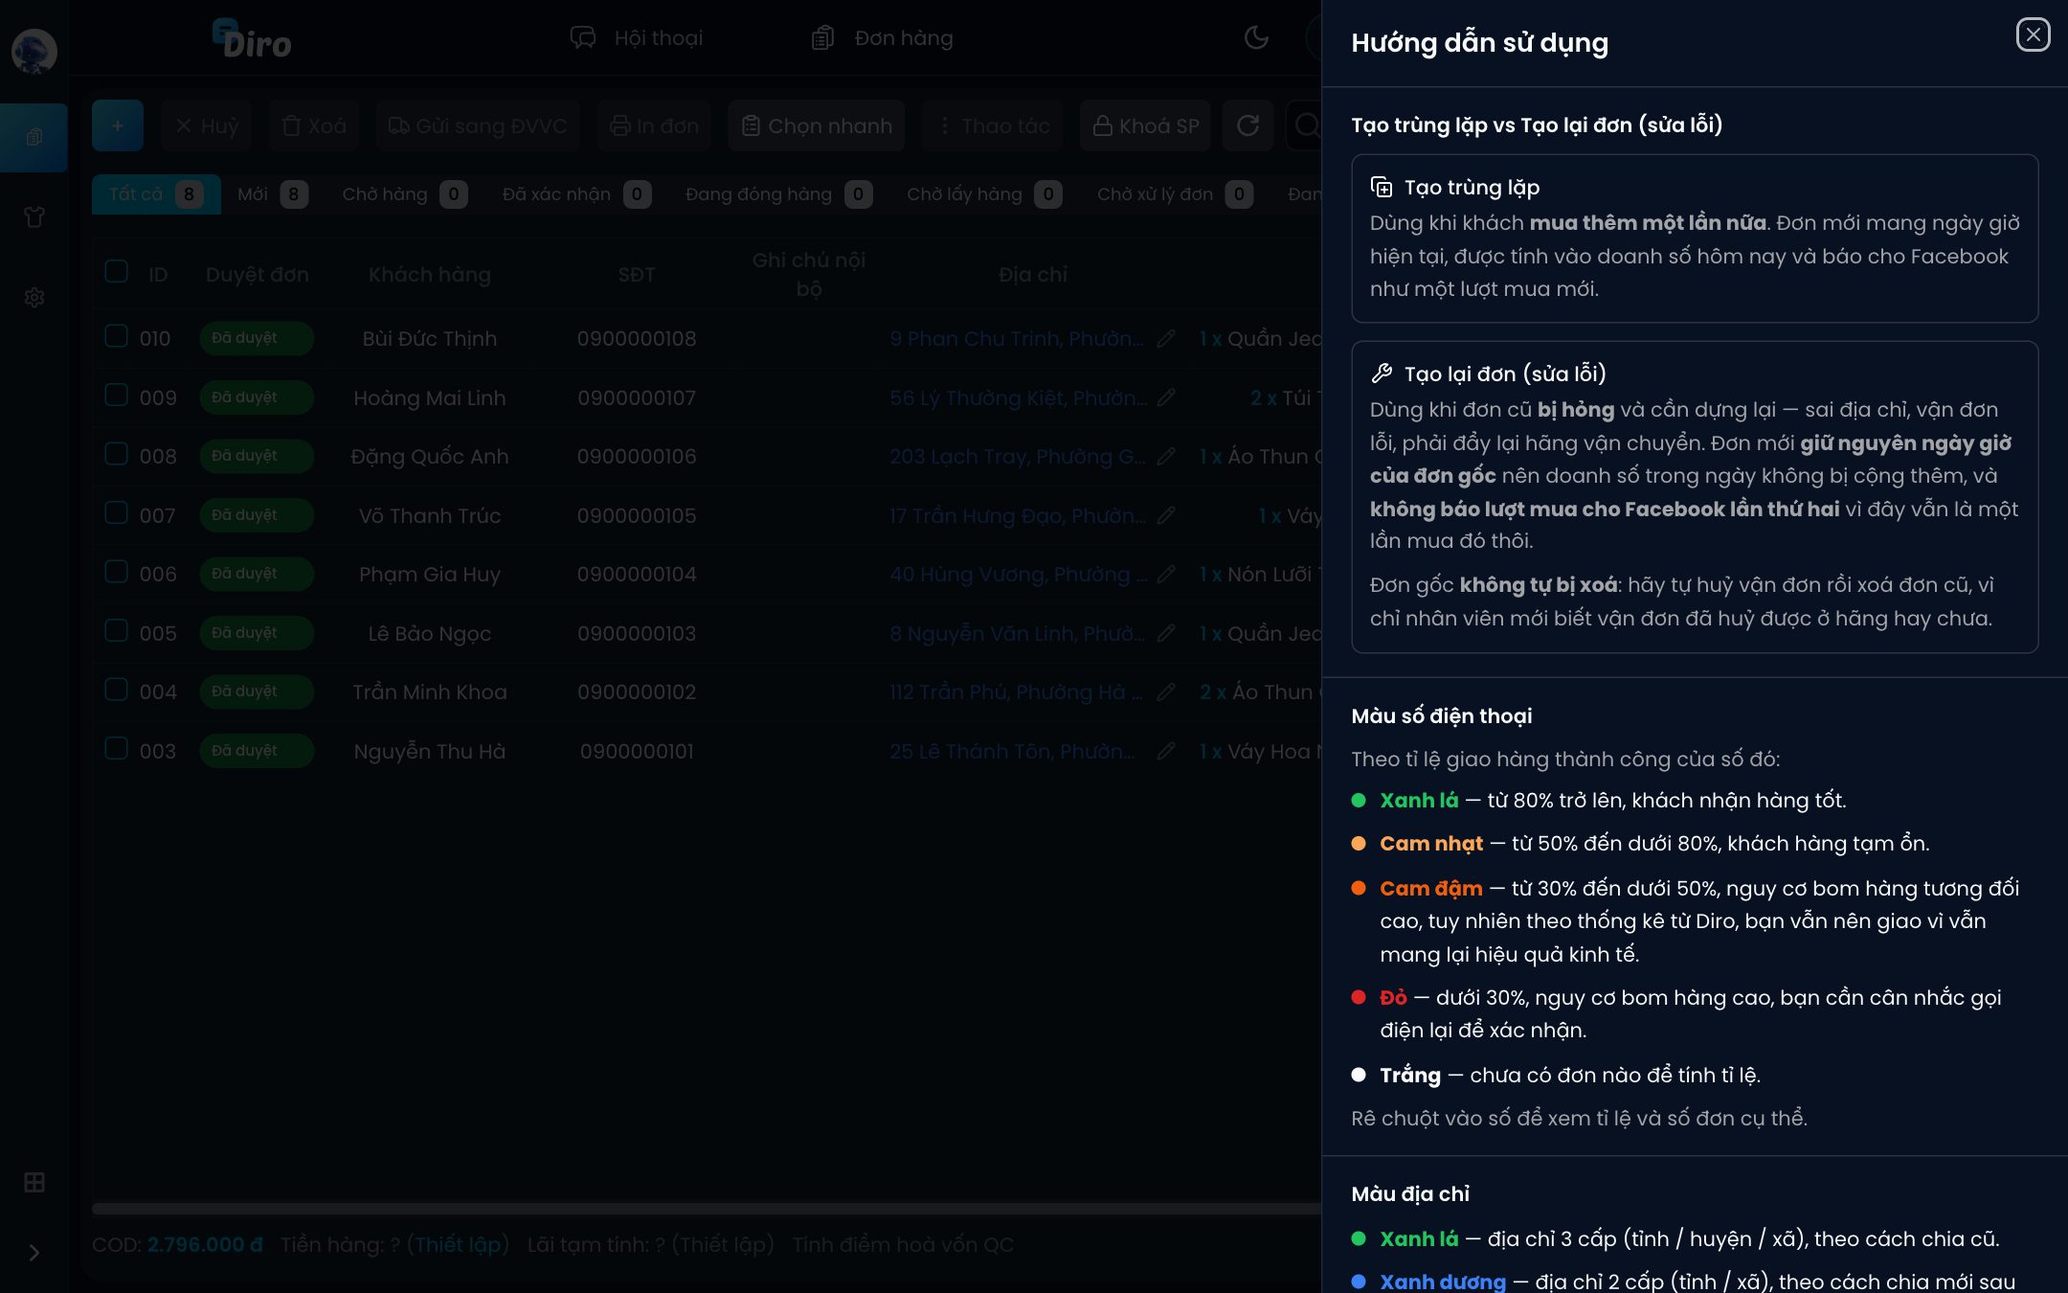Image resolution: width=2068 pixels, height=1293 pixels.
Task: Click the search magnifier icon
Action: (x=1306, y=125)
